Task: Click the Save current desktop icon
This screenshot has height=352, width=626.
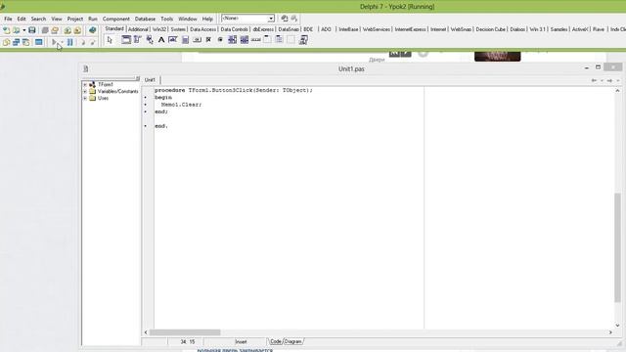Action: point(285,19)
